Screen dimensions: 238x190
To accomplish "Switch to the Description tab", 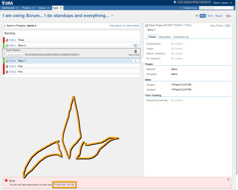I will (165, 37).
